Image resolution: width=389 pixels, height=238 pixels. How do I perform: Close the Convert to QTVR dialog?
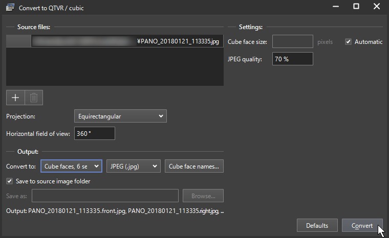[377, 7]
